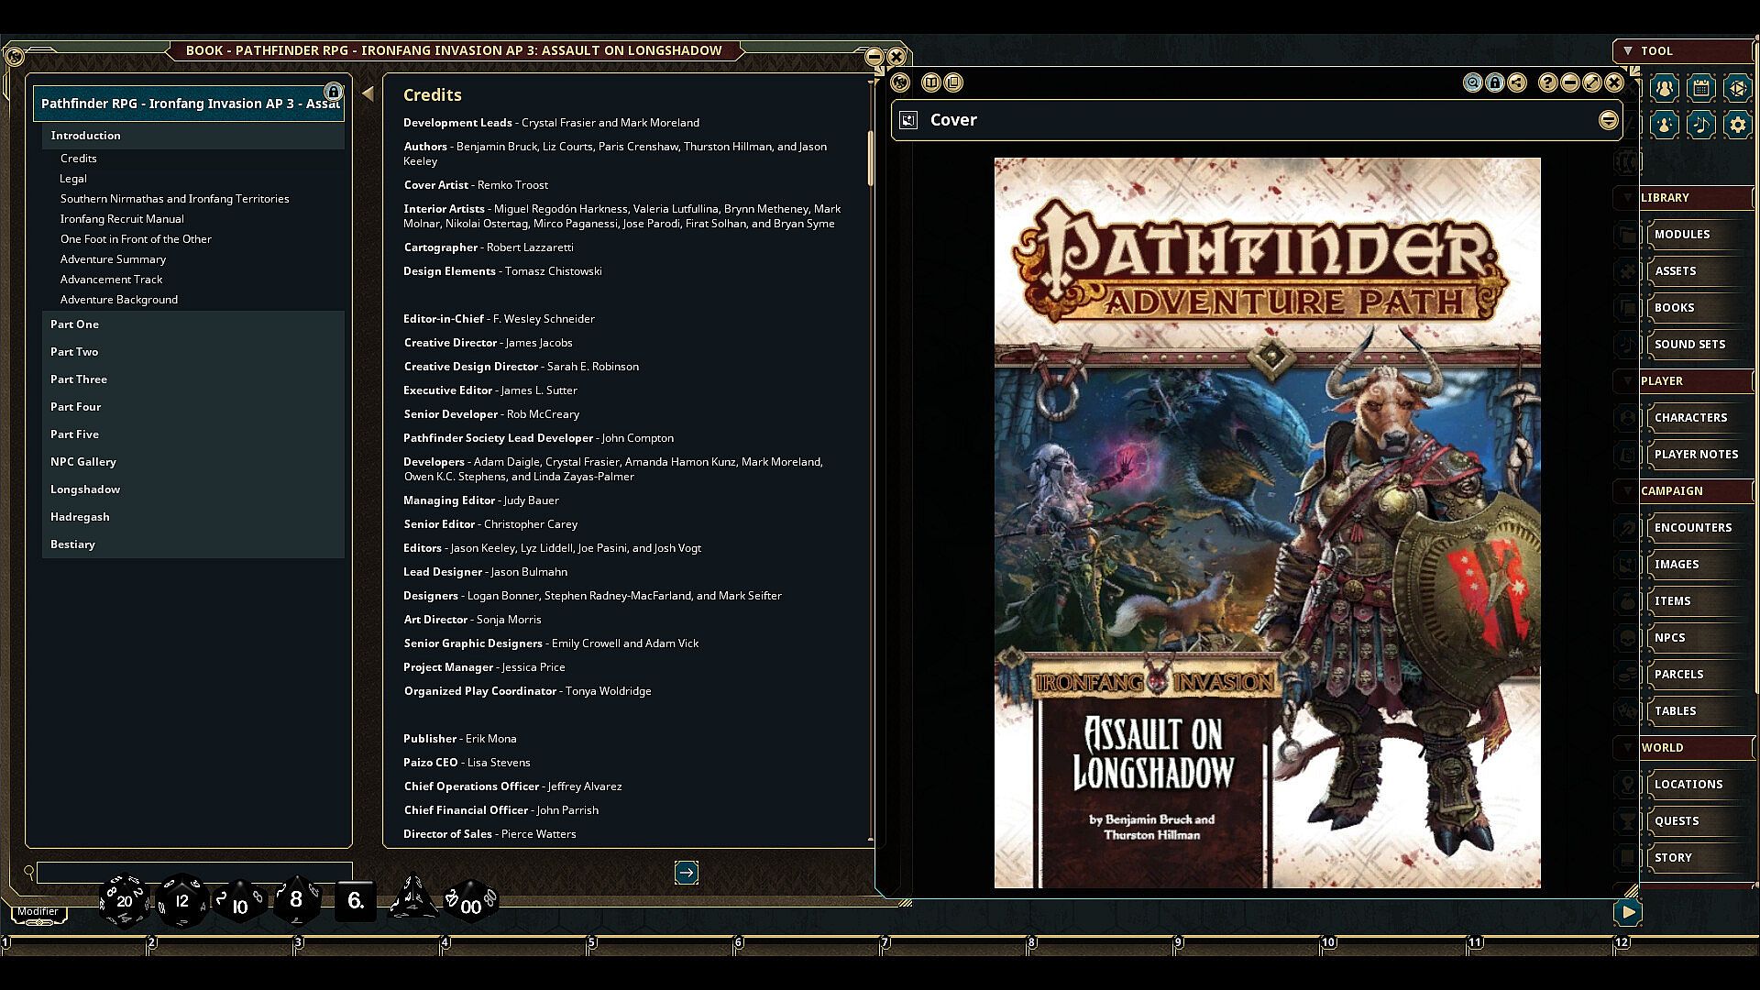Roll the d12 die

tap(181, 901)
